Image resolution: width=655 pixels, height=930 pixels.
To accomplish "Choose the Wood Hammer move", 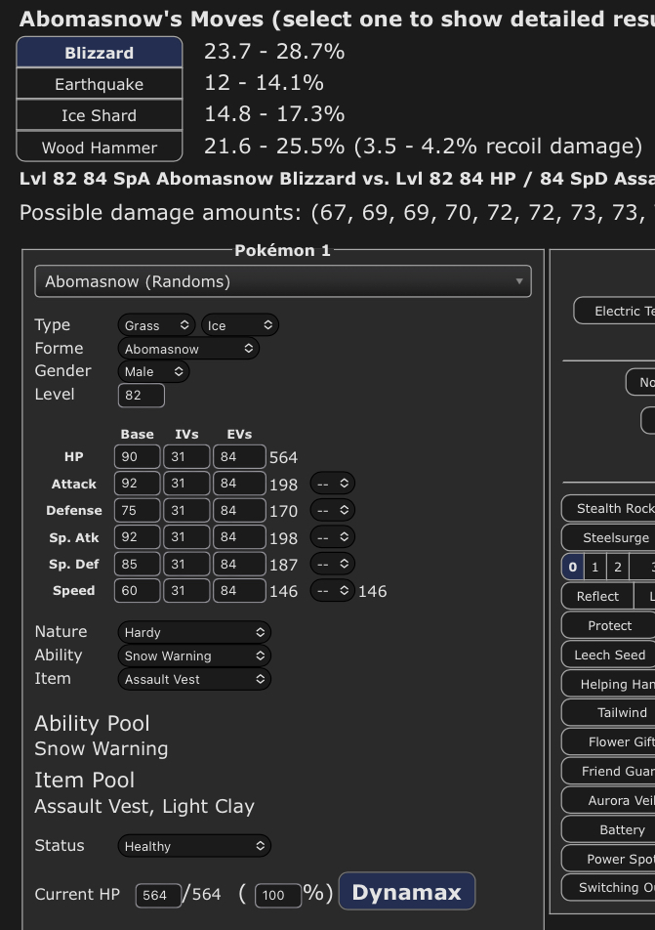I will tap(100, 148).
